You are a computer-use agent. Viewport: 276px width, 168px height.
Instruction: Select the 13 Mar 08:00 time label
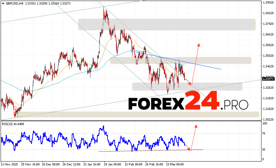click(x=175, y=164)
